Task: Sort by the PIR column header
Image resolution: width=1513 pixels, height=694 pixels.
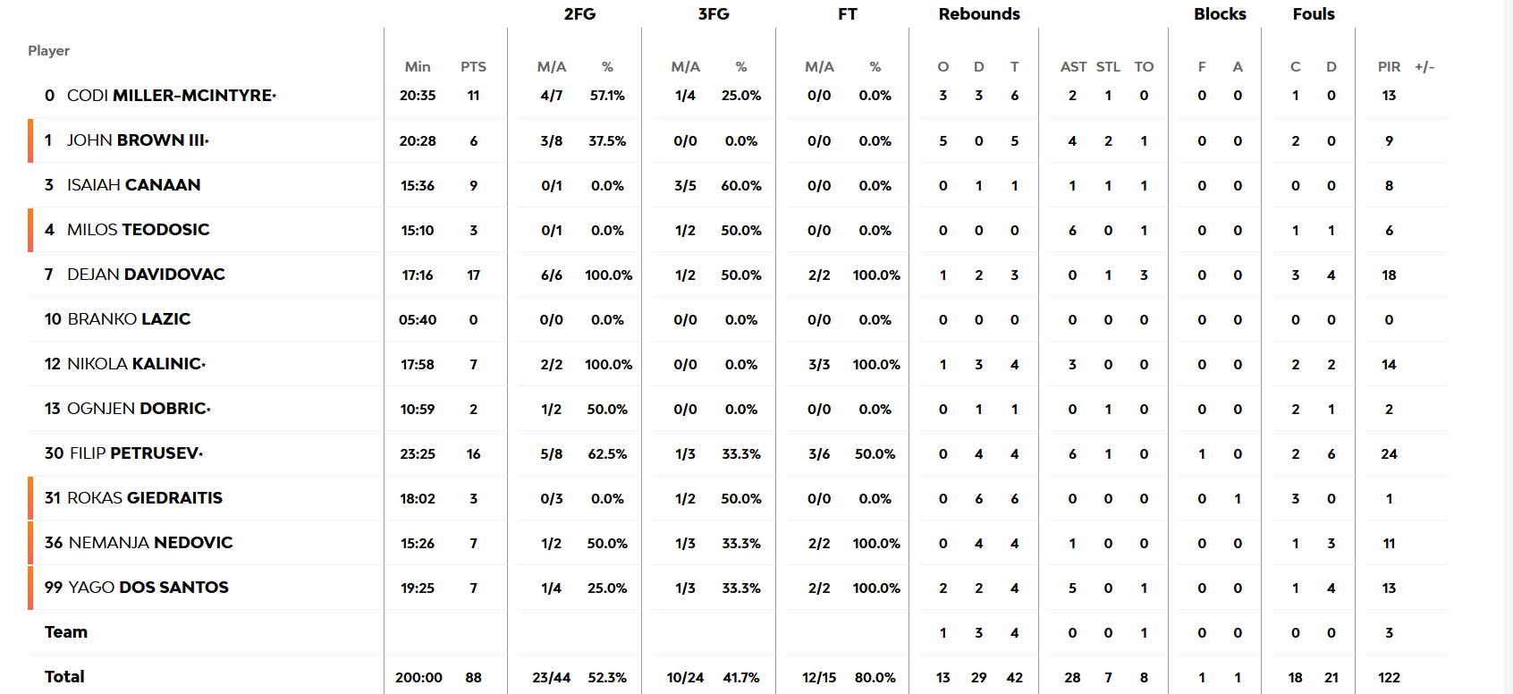Action: tap(1389, 67)
